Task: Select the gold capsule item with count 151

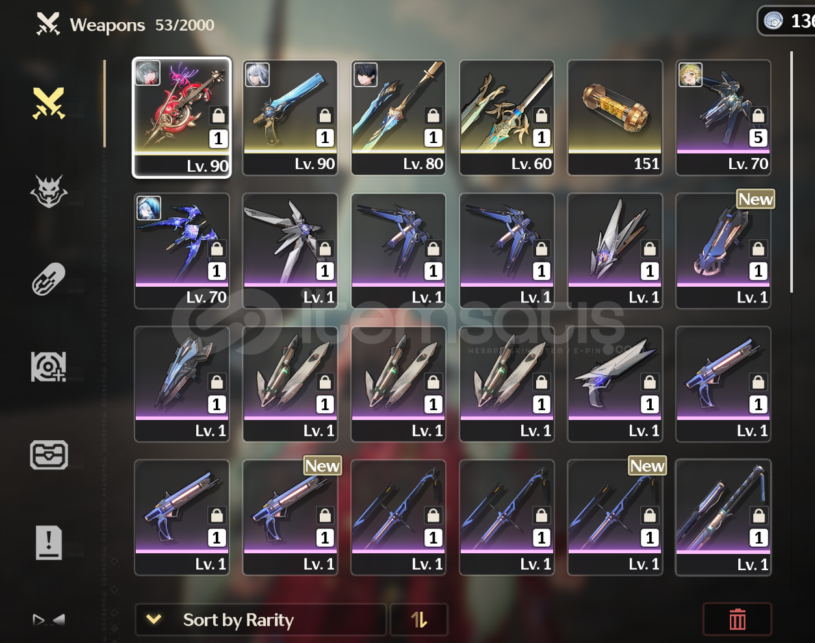Action: tap(615, 118)
